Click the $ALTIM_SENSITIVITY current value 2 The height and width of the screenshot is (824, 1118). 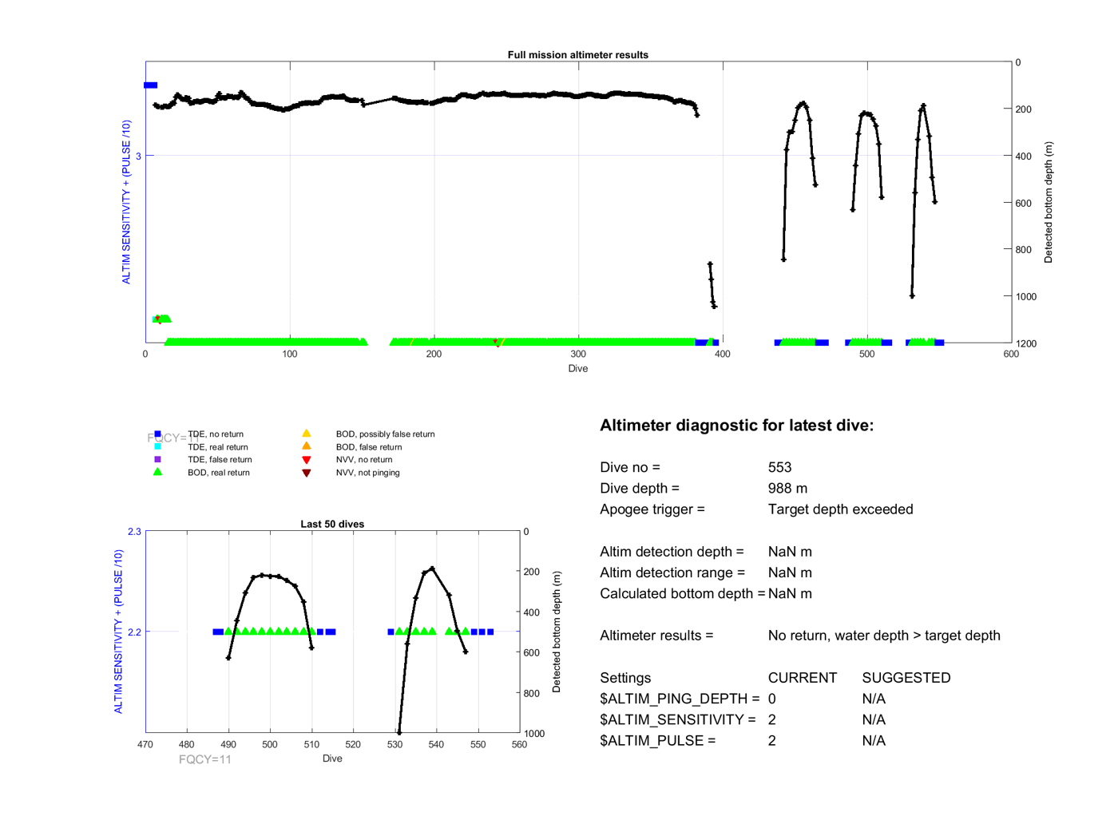click(772, 720)
